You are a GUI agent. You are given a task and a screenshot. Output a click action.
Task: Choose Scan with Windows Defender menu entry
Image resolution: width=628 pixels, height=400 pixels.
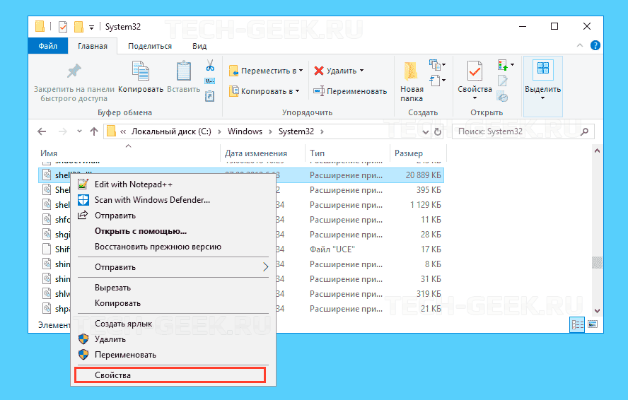[152, 200]
